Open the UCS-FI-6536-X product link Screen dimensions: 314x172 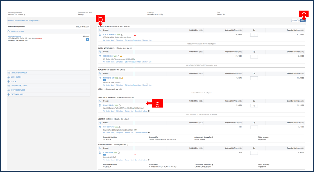pyautogui.click(x=108, y=56)
